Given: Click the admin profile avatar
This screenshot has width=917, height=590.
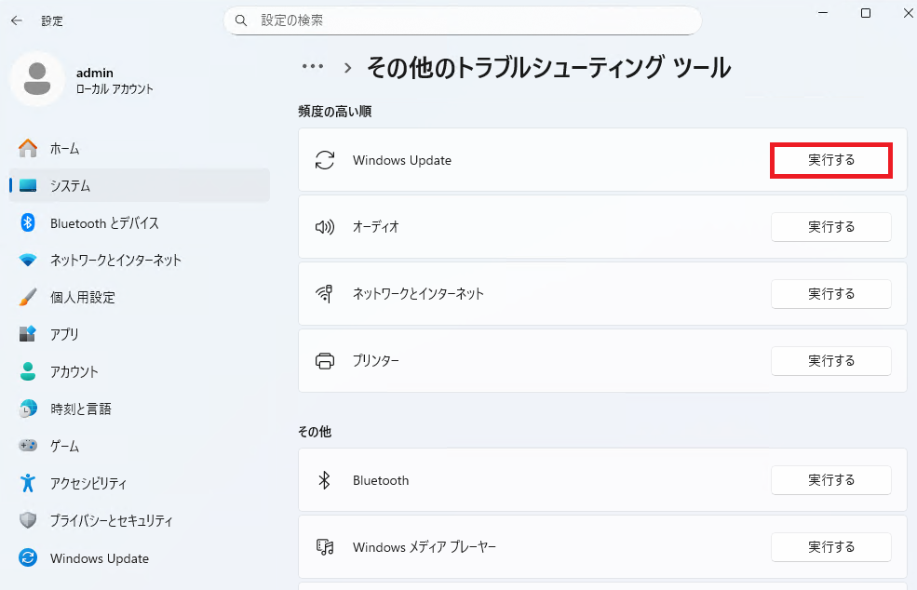Looking at the screenshot, I should 37,79.
